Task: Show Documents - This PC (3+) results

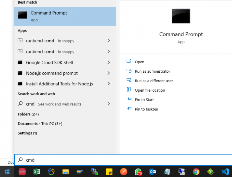Action: (x=40, y=124)
